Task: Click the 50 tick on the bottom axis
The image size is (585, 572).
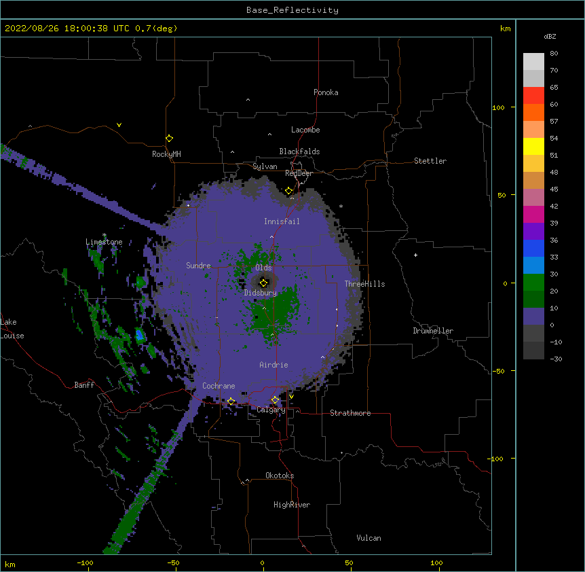Action: tap(349, 562)
